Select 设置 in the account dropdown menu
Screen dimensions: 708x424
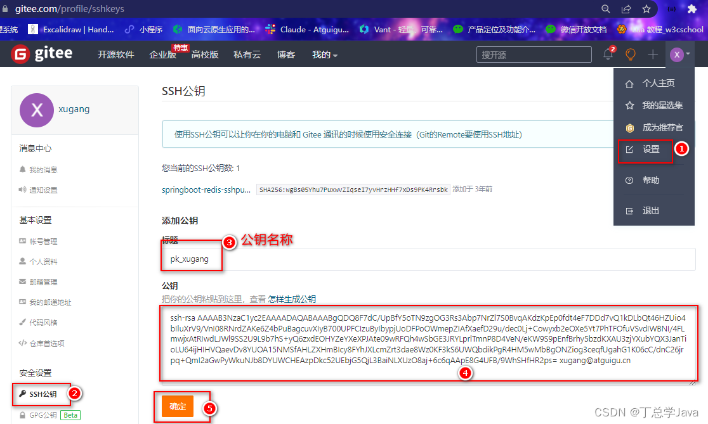tap(645, 151)
